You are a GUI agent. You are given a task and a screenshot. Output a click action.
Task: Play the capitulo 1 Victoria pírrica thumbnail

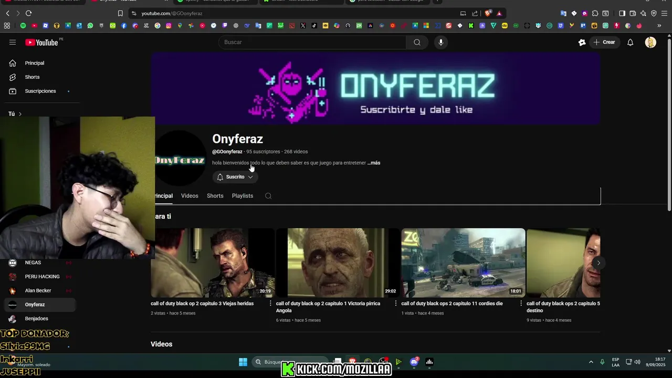click(338, 262)
